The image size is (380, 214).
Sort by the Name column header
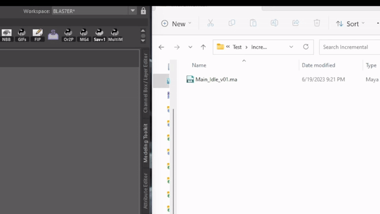click(x=199, y=66)
